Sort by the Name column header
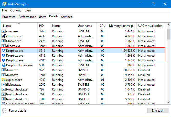Screen dimensions: 171x117 coord(19,26)
